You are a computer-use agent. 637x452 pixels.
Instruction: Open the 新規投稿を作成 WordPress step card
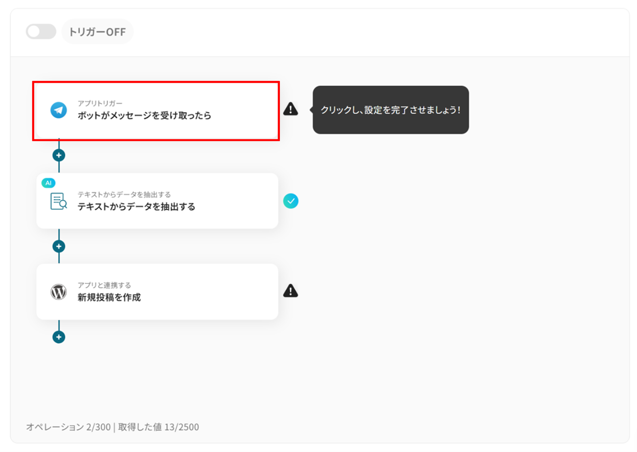(x=157, y=292)
